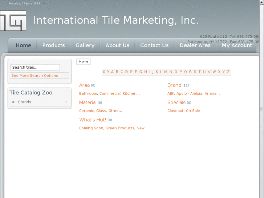Filter by letter W in alphabet index

tap(214, 72)
